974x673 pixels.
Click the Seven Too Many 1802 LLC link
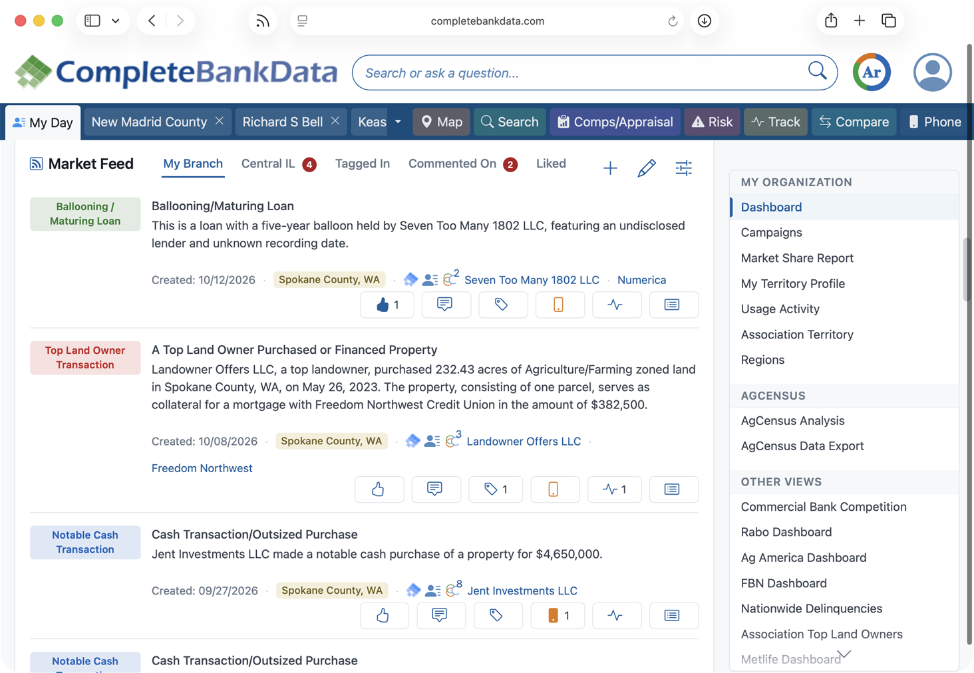(x=532, y=280)
